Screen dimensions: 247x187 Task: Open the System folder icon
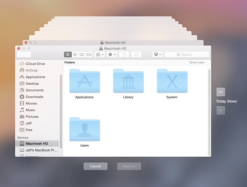172,81
